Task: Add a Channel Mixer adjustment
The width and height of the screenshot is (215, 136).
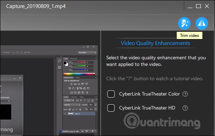Action: 85,88
